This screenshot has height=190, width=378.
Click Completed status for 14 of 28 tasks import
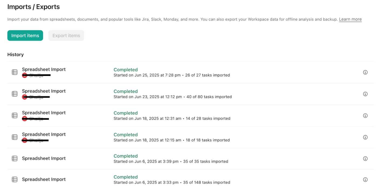click(x=126, y=113)
